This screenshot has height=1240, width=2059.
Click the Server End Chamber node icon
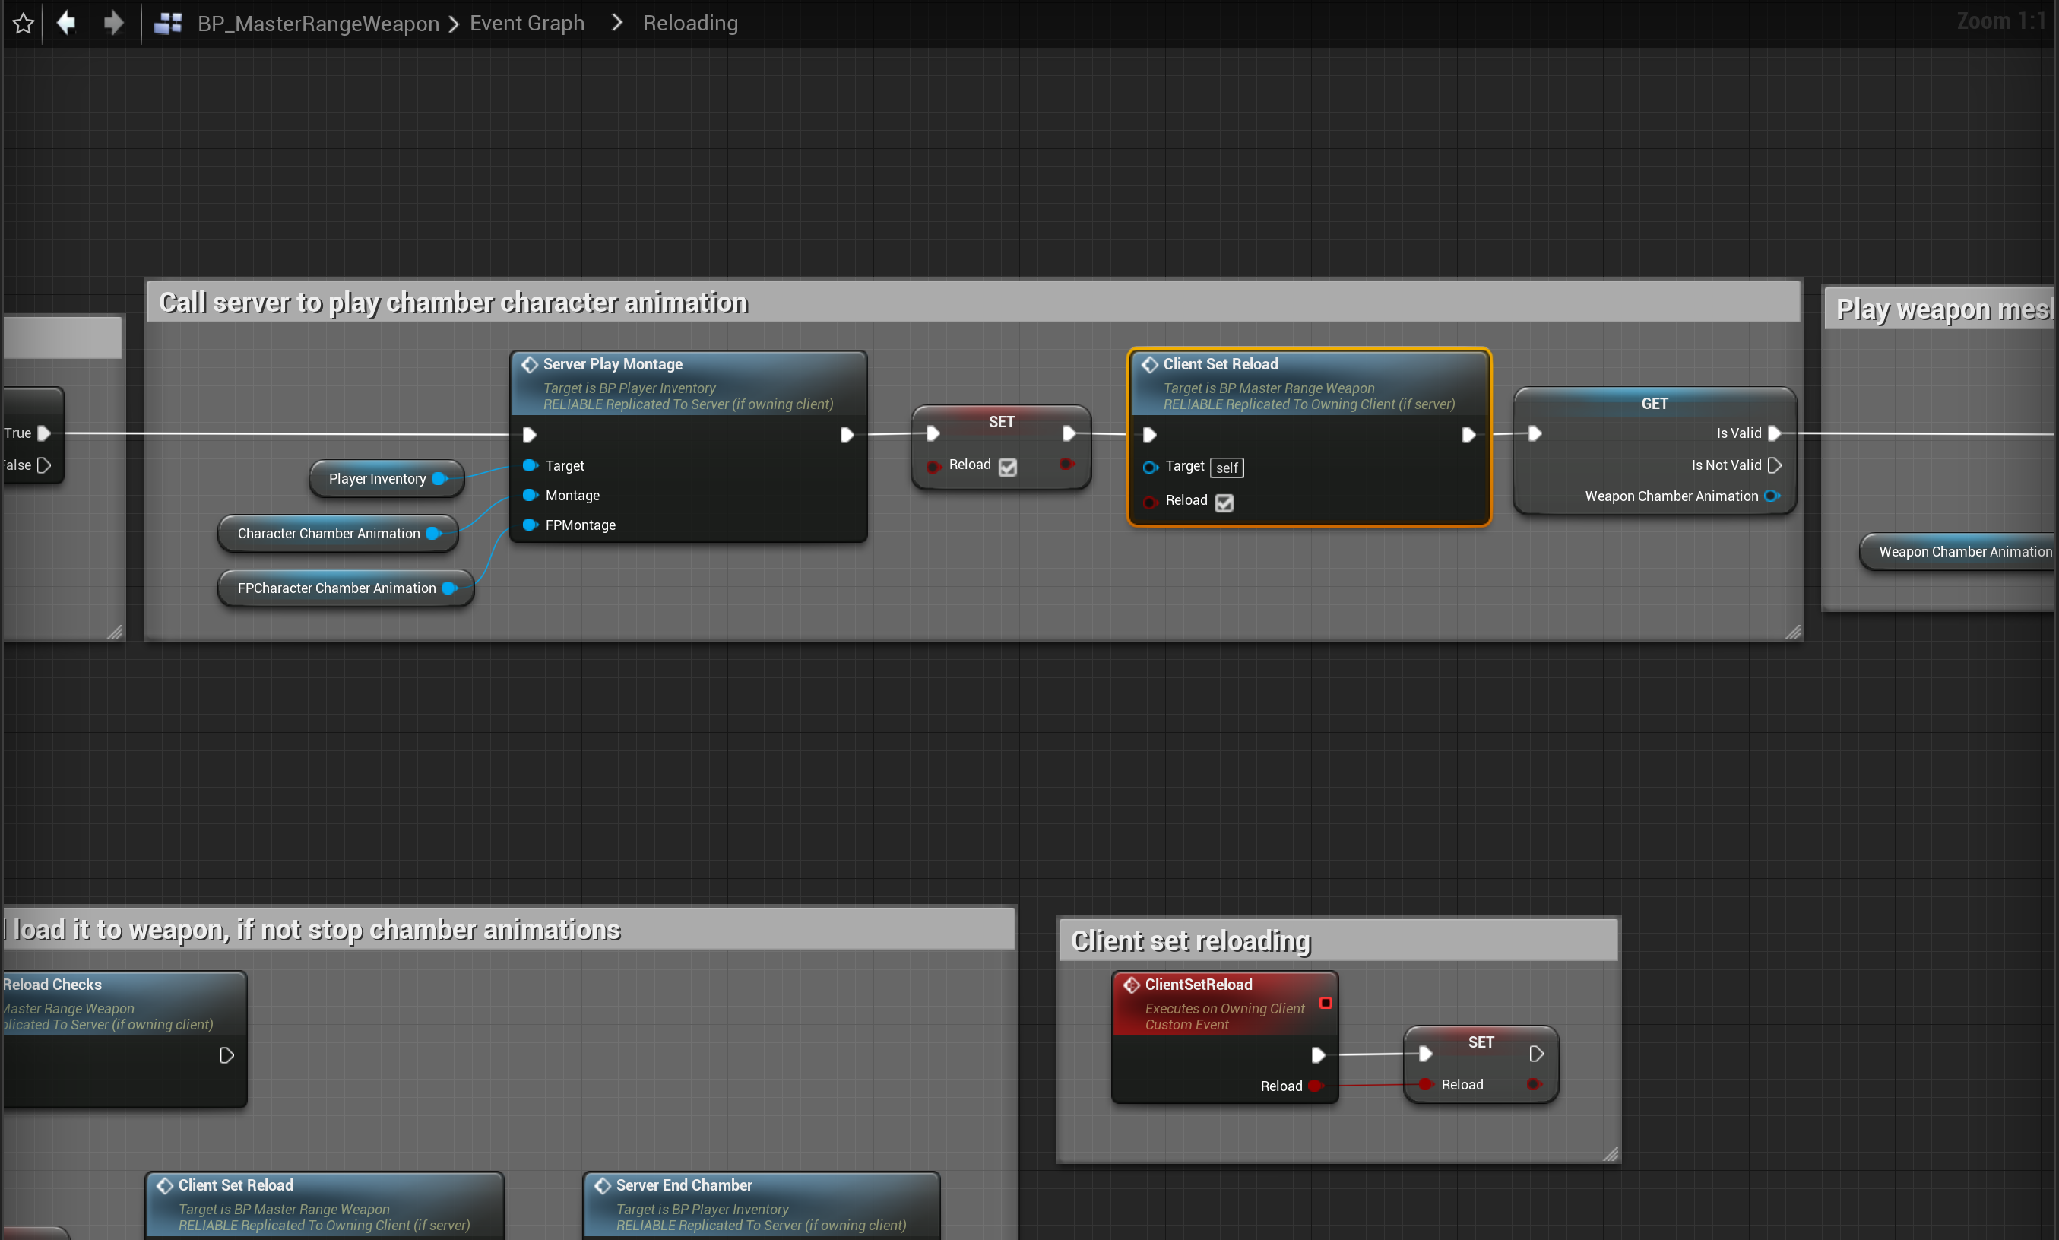coord(602,1185)
